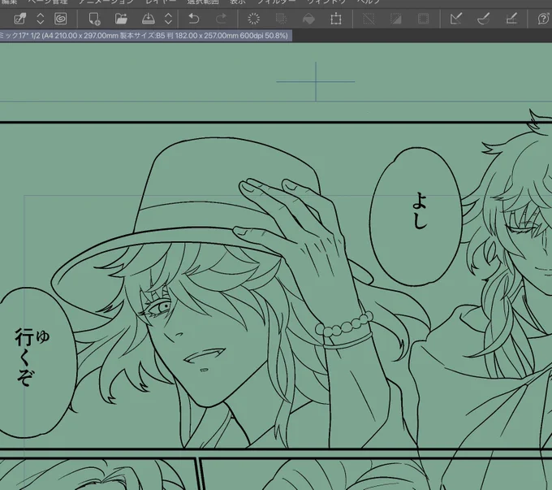Open the ウィンドウ menu
The image size is (552, 490).
pos(326,2)
